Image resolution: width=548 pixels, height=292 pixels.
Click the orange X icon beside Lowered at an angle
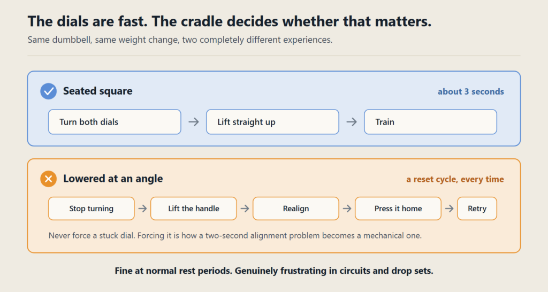[49, 179]
